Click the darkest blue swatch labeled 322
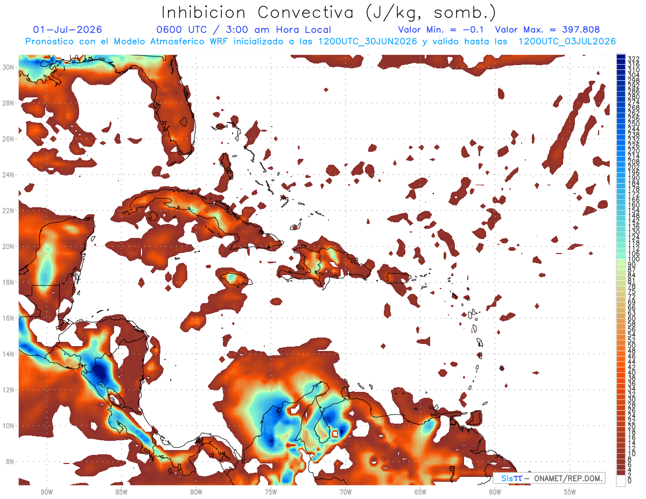The width and height of the screenshot is (646, 499). 621,57
